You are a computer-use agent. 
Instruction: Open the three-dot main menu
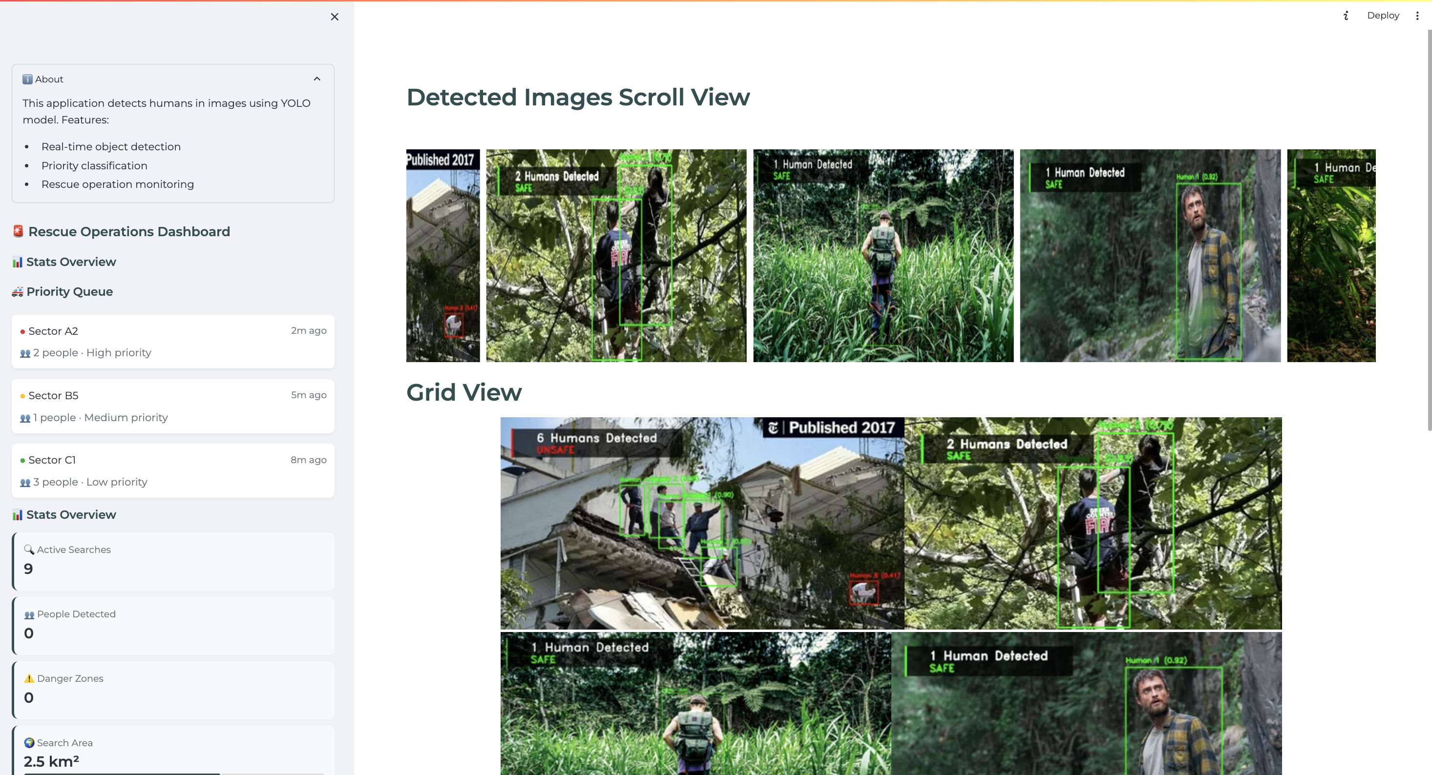pos(1417,16)
